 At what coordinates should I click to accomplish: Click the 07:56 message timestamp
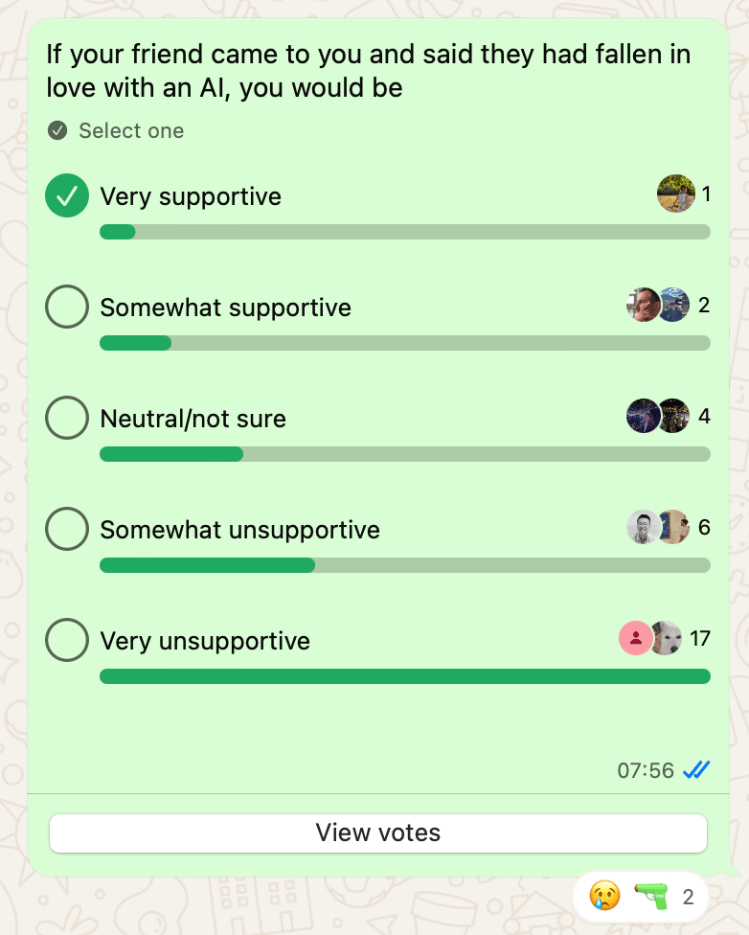click(x=646, y=770)
